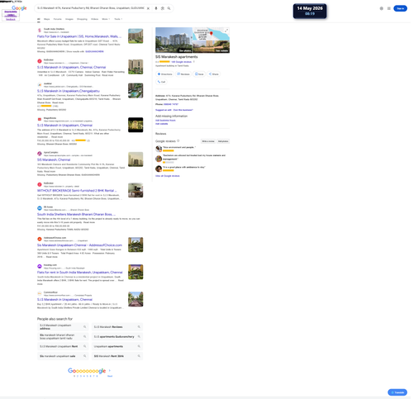Image resolution: width=413 pixels, height=399 pixels.
Task: Open 'South India Shelters Marakesh Bharani Dharan Boss' link
Action: coord(76,214)
